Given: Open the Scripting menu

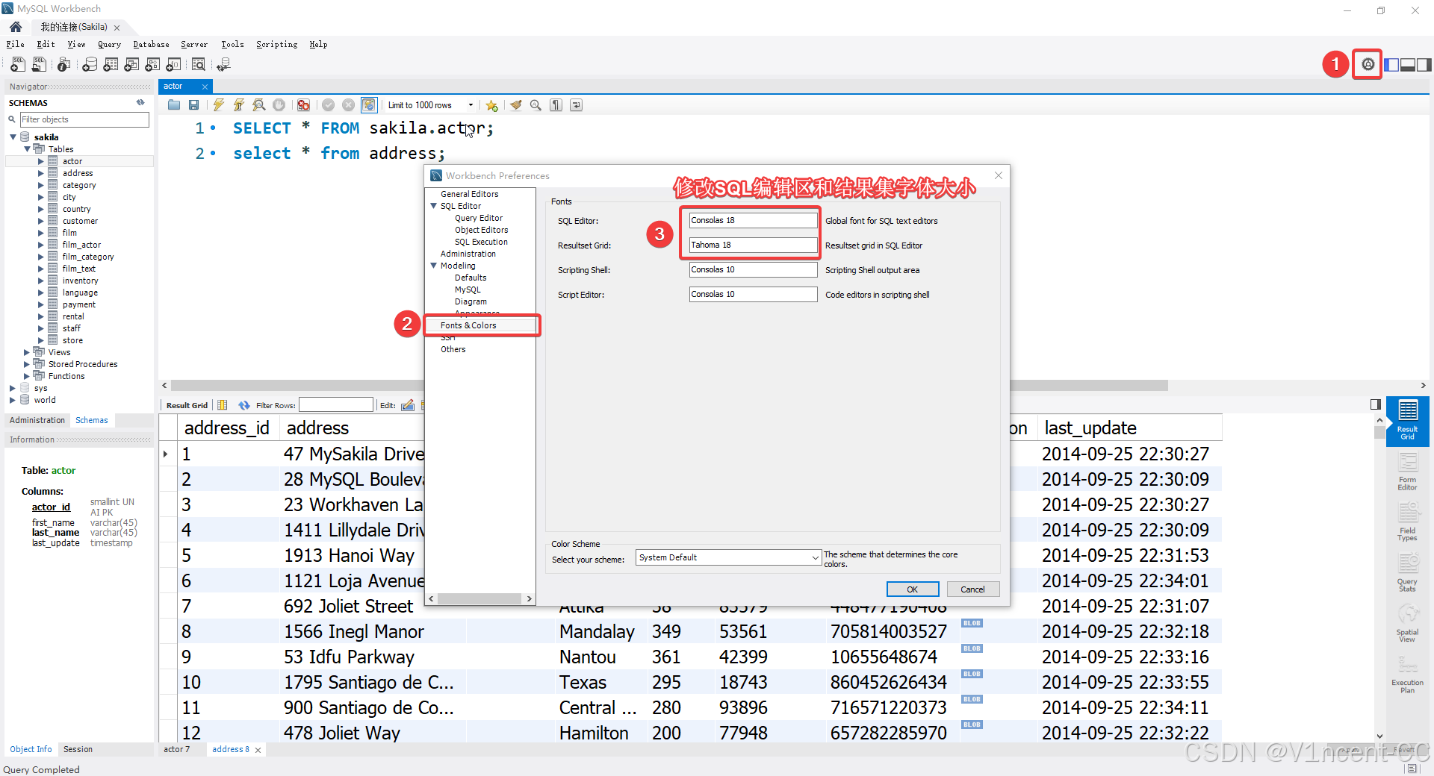Looking at the screenshot, I should pyautogui.click(x=276, y=45).
